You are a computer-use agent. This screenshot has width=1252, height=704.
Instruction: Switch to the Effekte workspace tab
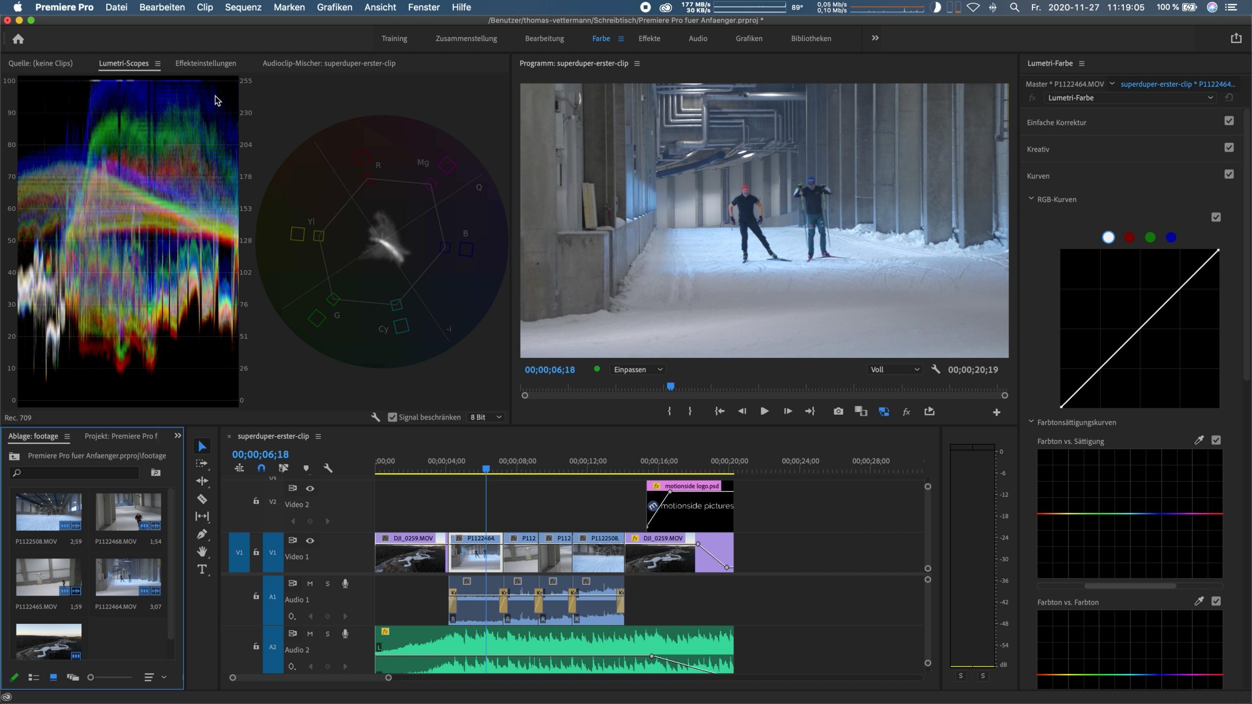(649, 39)
